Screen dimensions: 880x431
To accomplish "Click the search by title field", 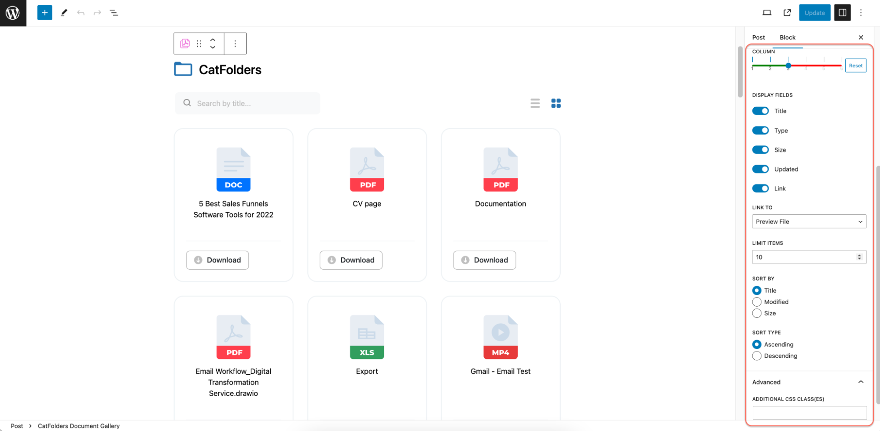I will [x=247, y=103].
